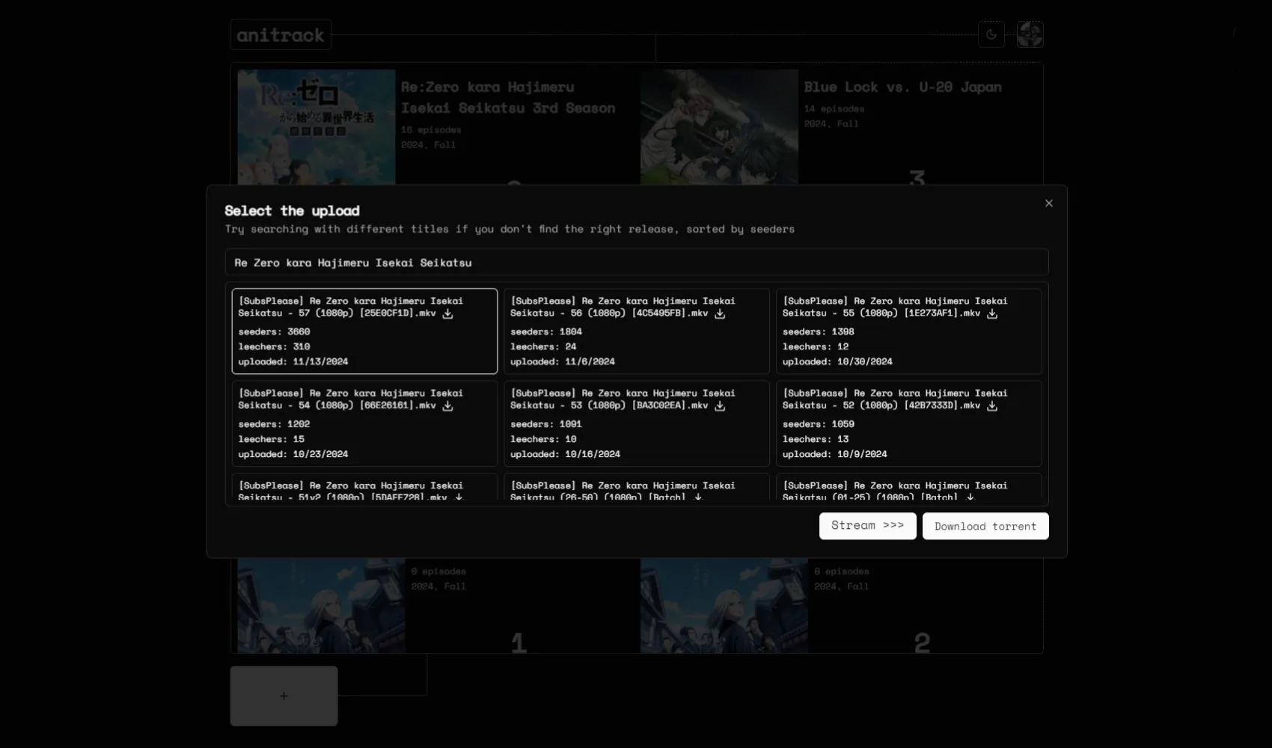Click 'uploaded: 10/30/2024' text
Viewport: 1272px width, 748px height.
coord(837,361)
